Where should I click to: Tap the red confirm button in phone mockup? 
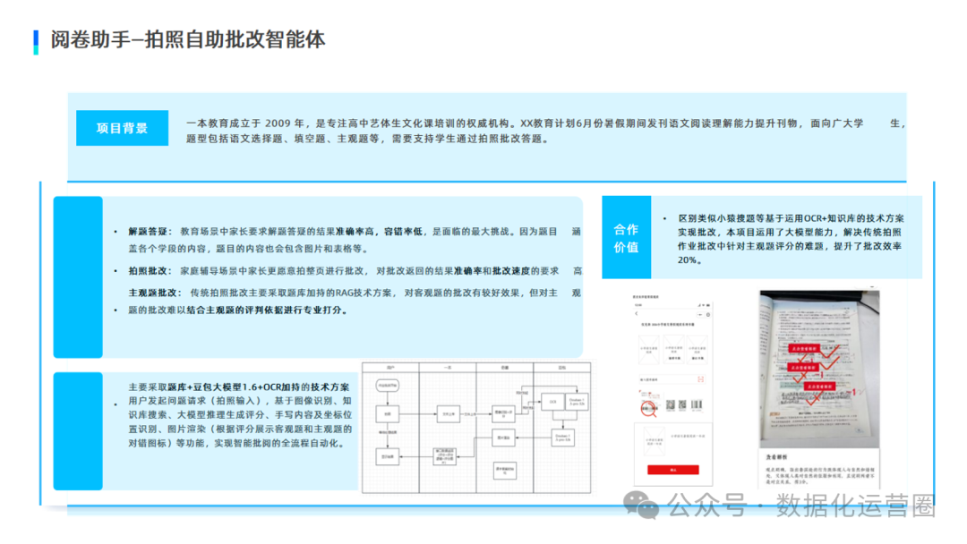(672, 470)
